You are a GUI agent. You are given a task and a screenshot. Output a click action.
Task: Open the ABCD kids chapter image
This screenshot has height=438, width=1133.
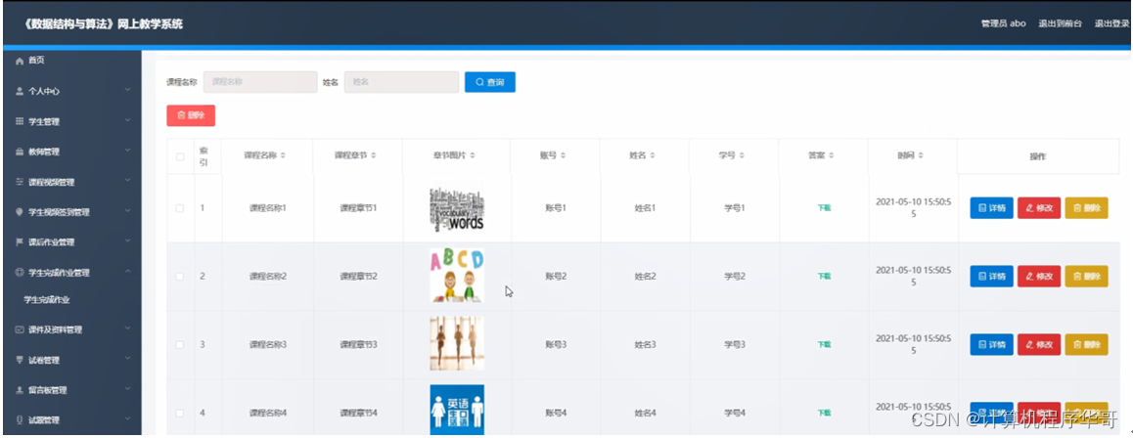(x=457, y=275)
